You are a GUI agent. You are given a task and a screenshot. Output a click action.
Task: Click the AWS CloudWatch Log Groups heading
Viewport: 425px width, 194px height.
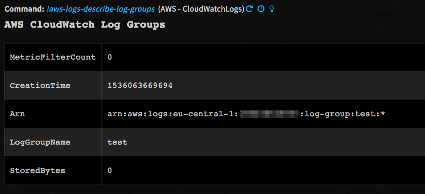(85, 25)
